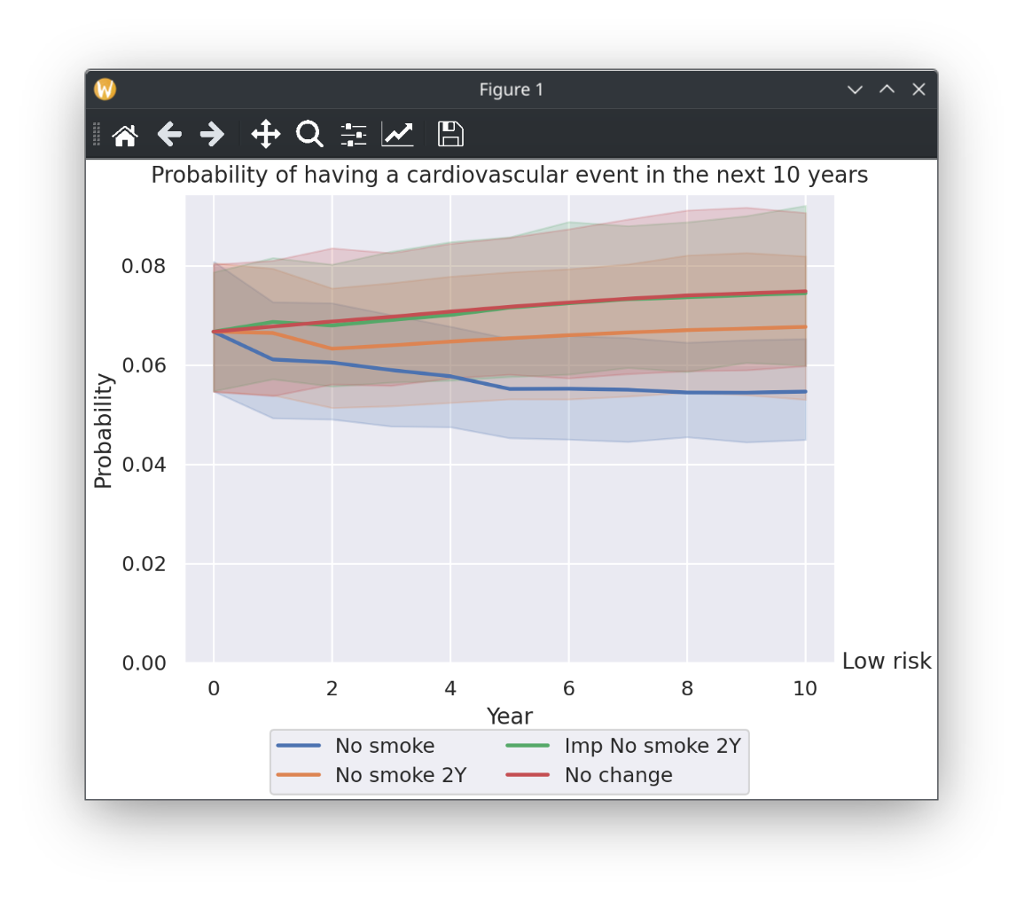
Task: Open configure subplots dialog
Action: coord(354,135)
